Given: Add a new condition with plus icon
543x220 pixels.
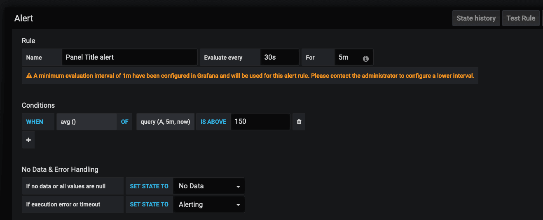Looking at the screenshot, I should coord(28,140).
